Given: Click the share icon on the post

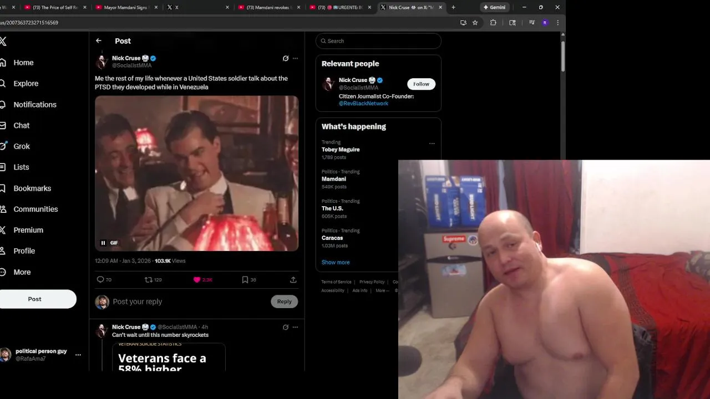Looking at the screenshot, I should click(293, 280).
